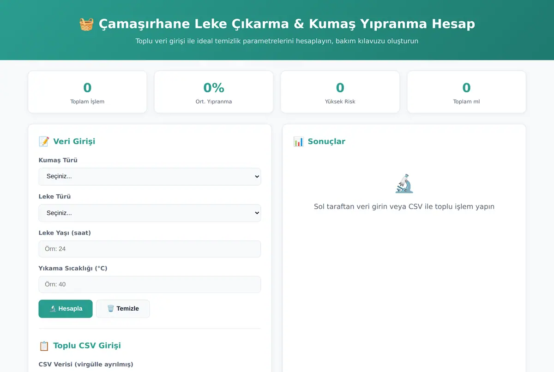Click the basket icon in the header title
This screenshot has height=372, width=554.
tap(86, 24)
